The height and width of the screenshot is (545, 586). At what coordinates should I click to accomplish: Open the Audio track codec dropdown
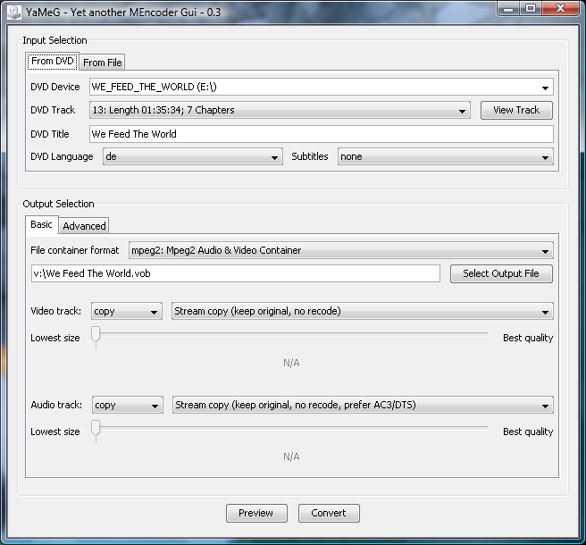(x=126, y=406)
